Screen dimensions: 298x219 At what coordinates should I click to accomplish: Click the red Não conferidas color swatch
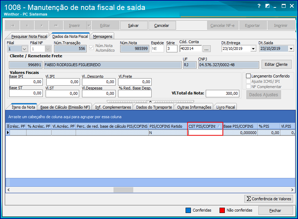222,210
